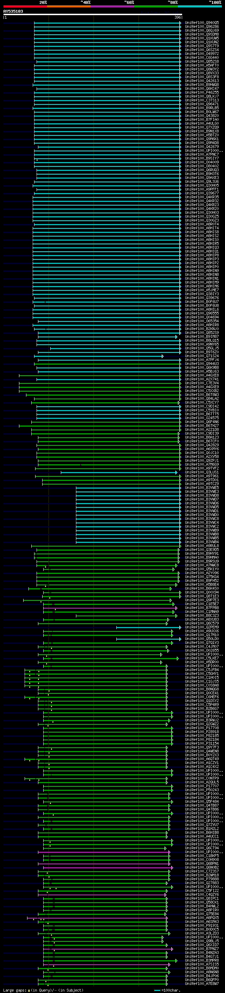Click hit label UniRef100_Q6SZS4

(x=202, y=50)
